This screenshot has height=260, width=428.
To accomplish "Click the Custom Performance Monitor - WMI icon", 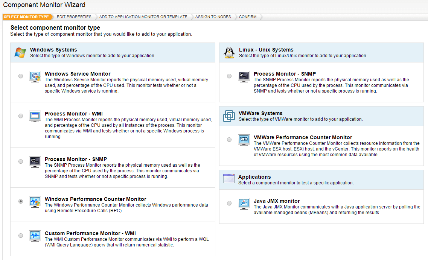I will [x=35, y=236].
